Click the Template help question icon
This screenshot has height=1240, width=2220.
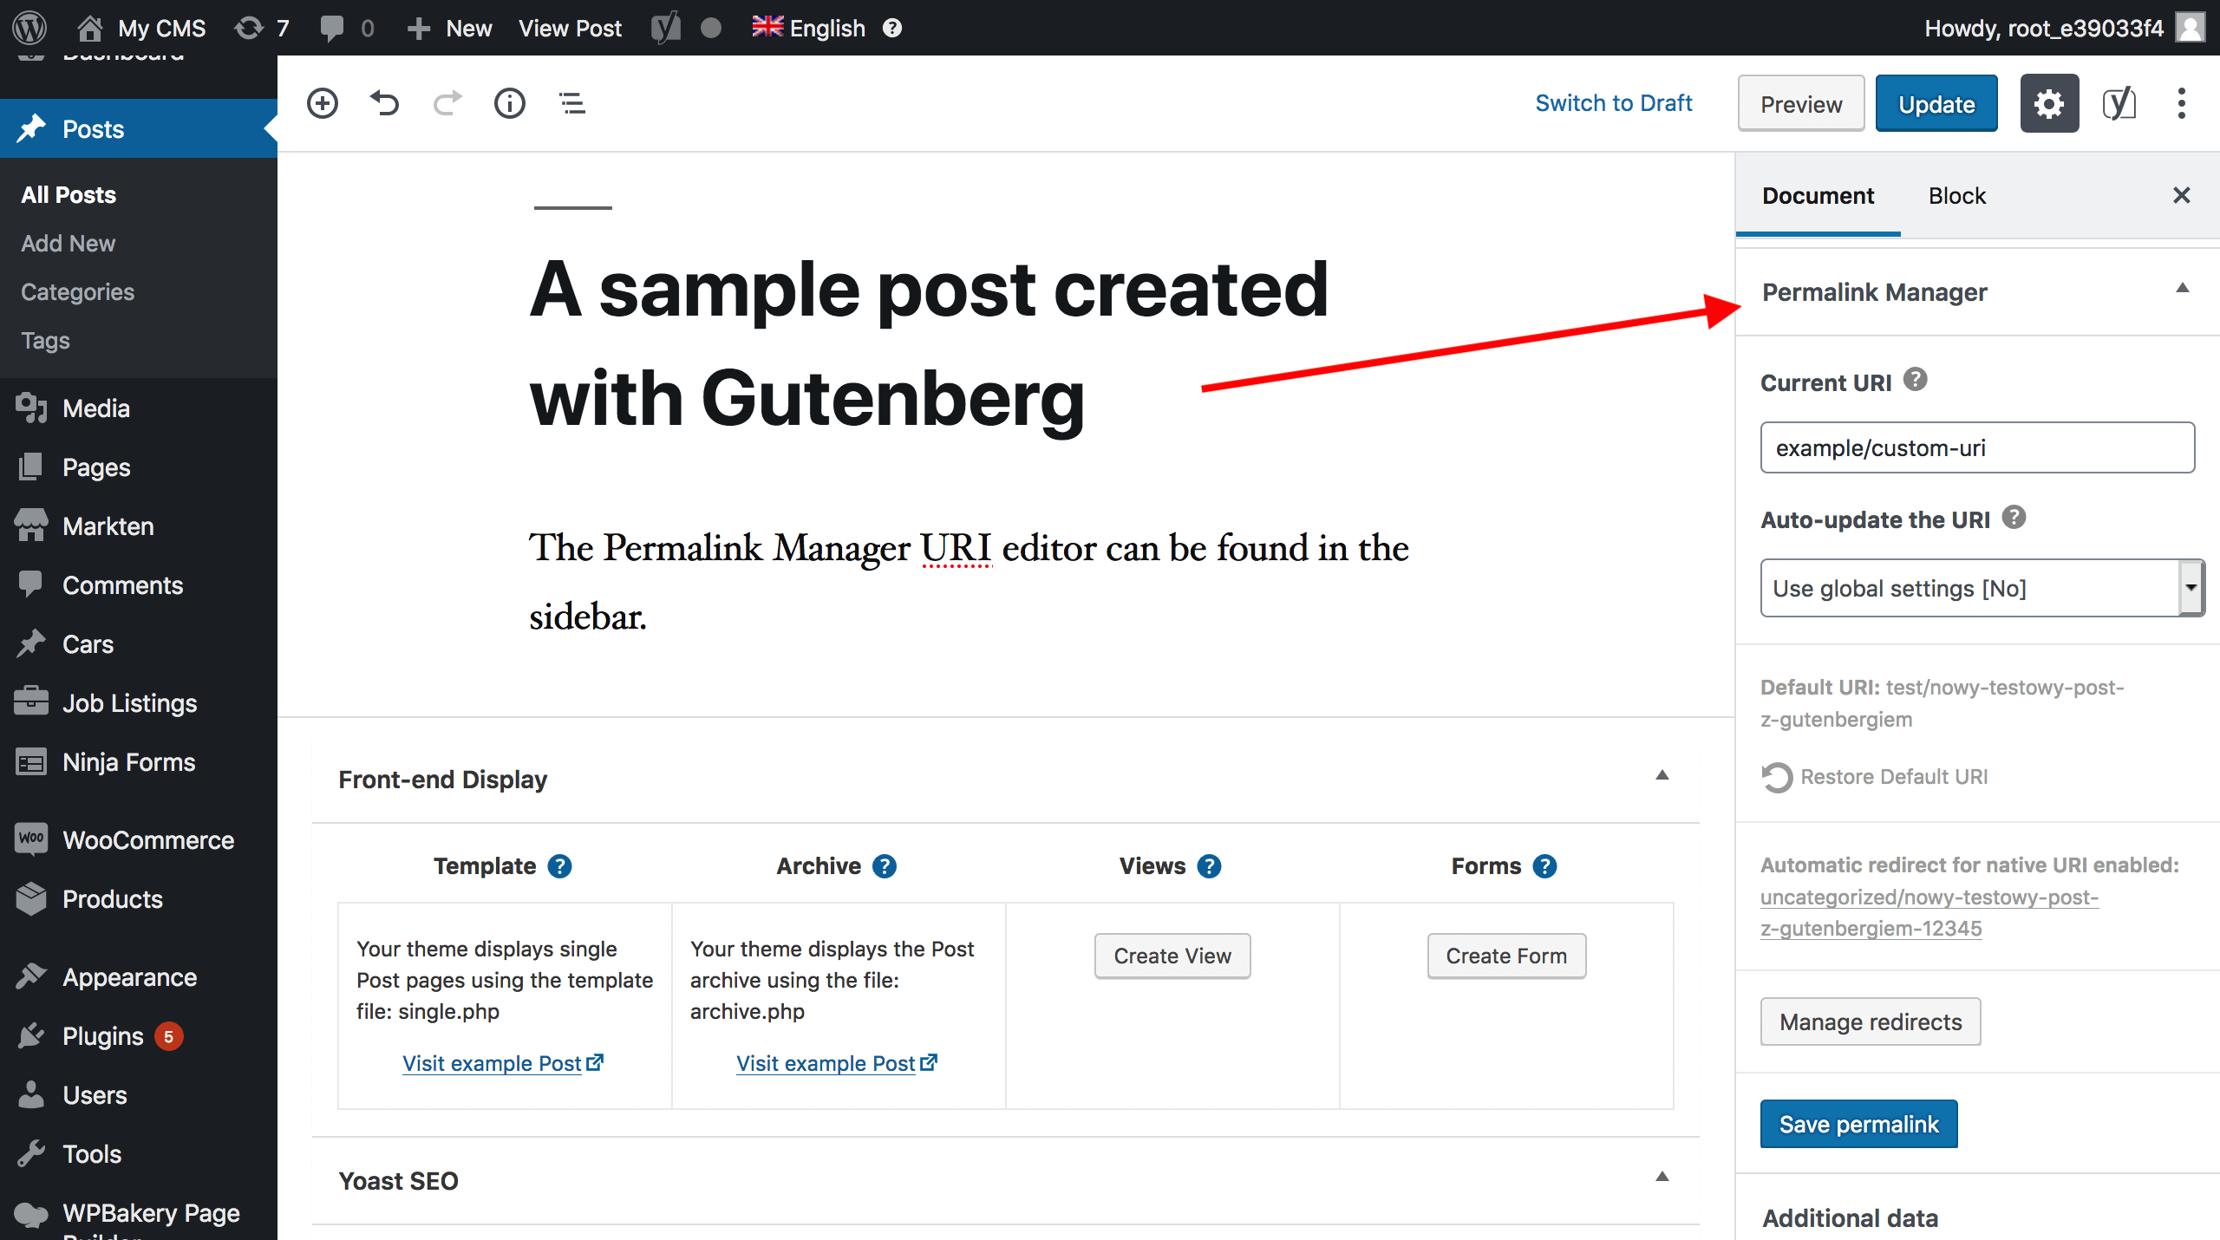(x=560, y=866)
